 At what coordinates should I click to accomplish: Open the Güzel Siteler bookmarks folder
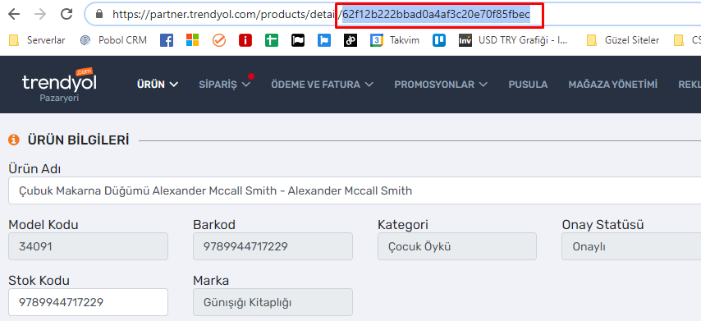[623, 40]
